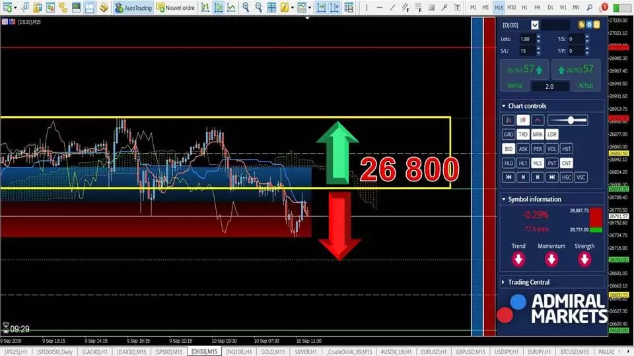Toggle the AutoTrading button
The width and height of the screenshot is (634, 356).
[x=133, y=8]
